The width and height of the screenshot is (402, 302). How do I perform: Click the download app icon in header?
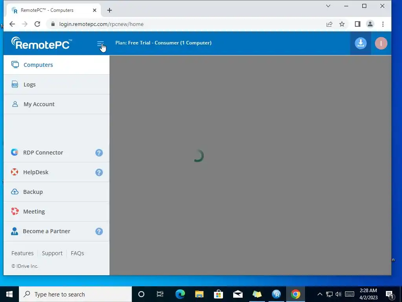tap(360, 43)
